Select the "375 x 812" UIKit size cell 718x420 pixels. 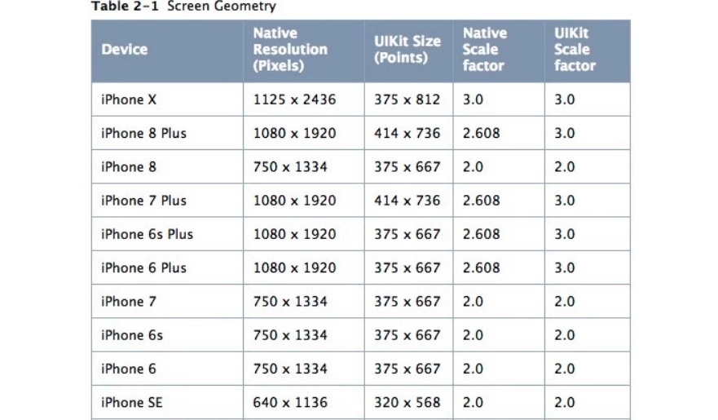pos(407,99)
